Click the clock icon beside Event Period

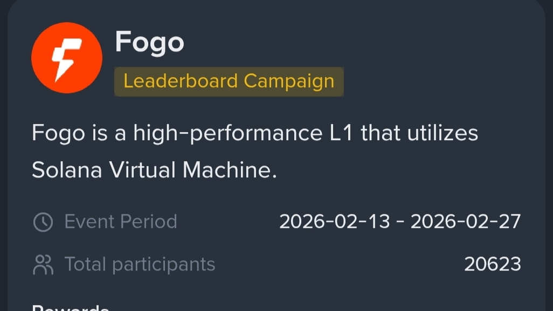[x=43, y=222]
